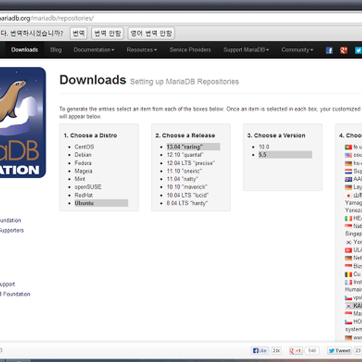
Task: Select the Turkish flag mirror beside 'ULA'
Action: pos(348,250)
